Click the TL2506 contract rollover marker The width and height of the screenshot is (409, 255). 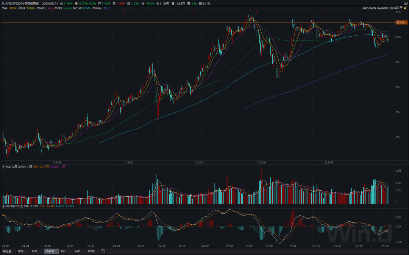click(261, 163)
